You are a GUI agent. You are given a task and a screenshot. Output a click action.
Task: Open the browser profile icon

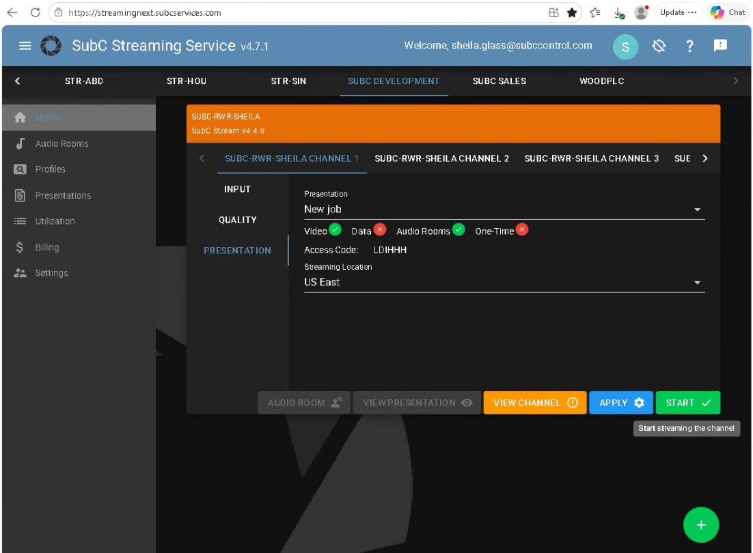coord(641,12)
